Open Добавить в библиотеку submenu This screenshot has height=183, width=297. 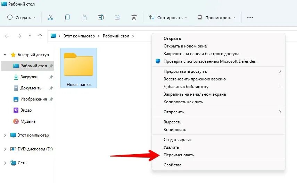[218, 87]
